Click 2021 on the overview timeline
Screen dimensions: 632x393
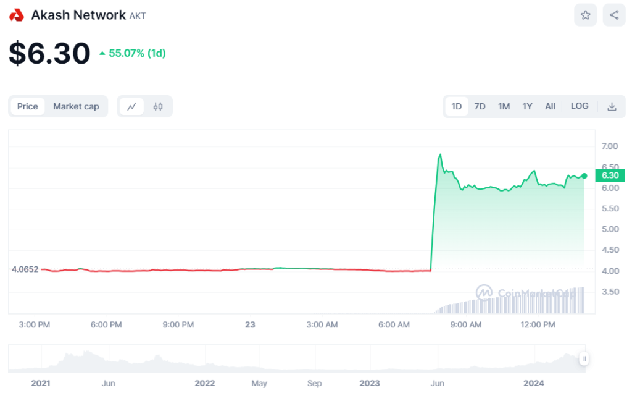41,383
